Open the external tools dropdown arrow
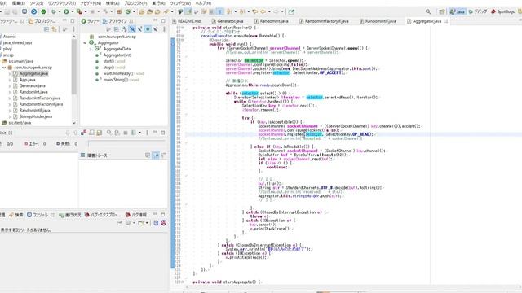 pos(86,11)
